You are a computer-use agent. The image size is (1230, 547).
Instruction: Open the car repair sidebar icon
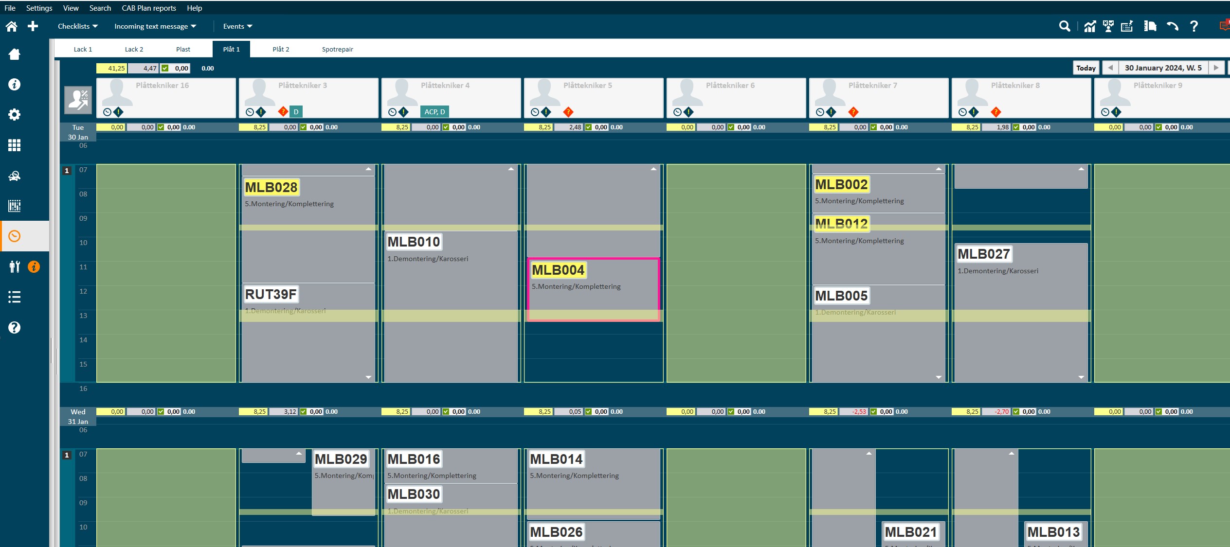(14, 176)
